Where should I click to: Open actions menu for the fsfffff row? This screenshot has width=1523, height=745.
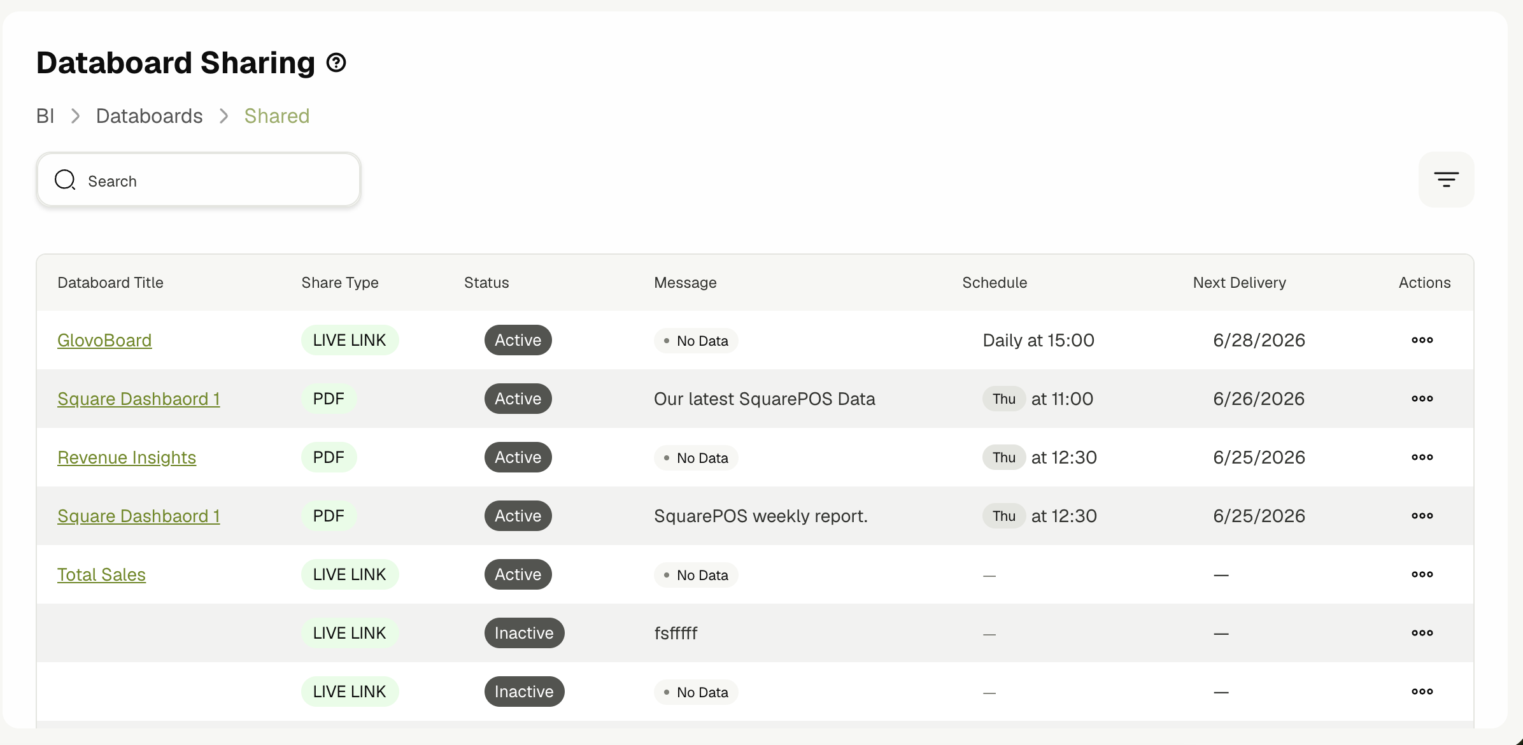(1422, 633)
